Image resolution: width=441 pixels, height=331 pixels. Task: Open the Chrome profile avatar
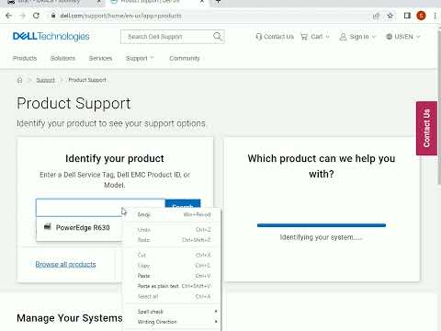422,16
